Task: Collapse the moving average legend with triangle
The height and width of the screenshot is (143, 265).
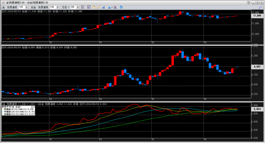Action: (32, 106)
